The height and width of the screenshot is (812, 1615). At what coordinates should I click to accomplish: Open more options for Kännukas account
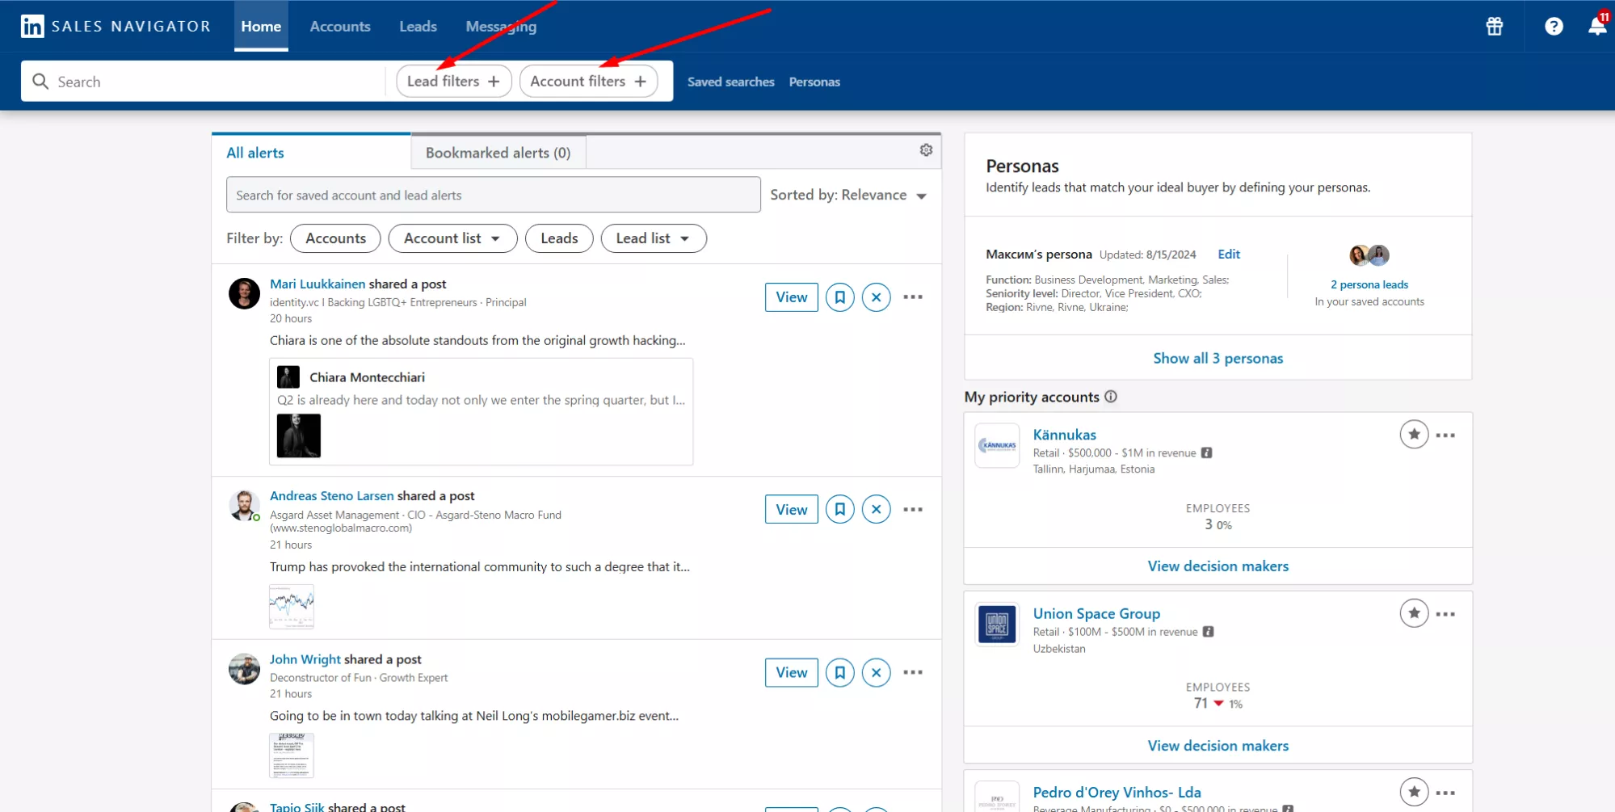(x=1445, y=435)
